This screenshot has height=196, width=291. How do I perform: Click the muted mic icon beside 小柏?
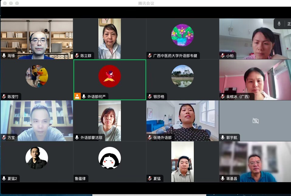pos(223,56)
